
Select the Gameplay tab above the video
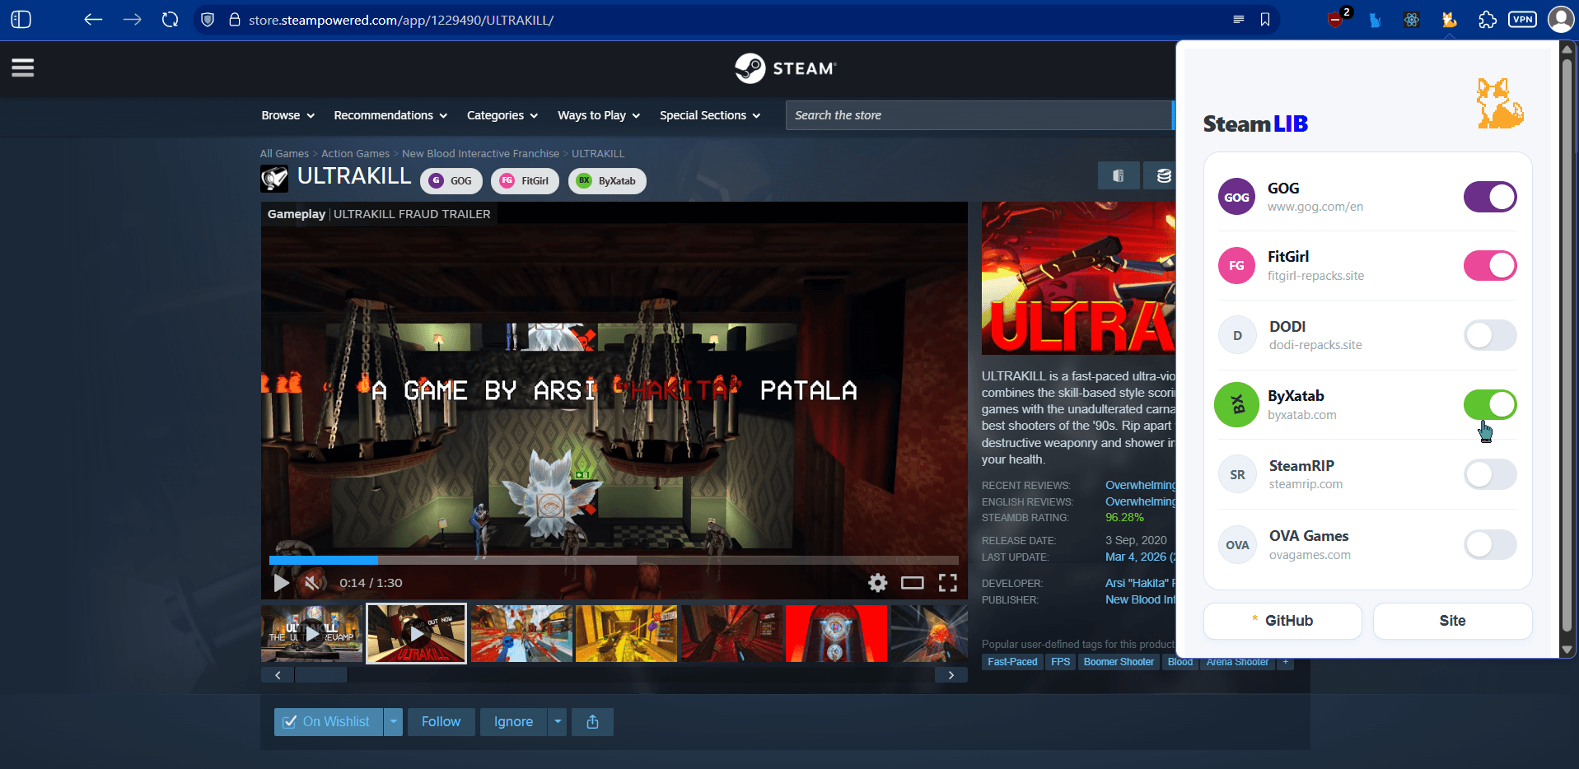(296, 213)
